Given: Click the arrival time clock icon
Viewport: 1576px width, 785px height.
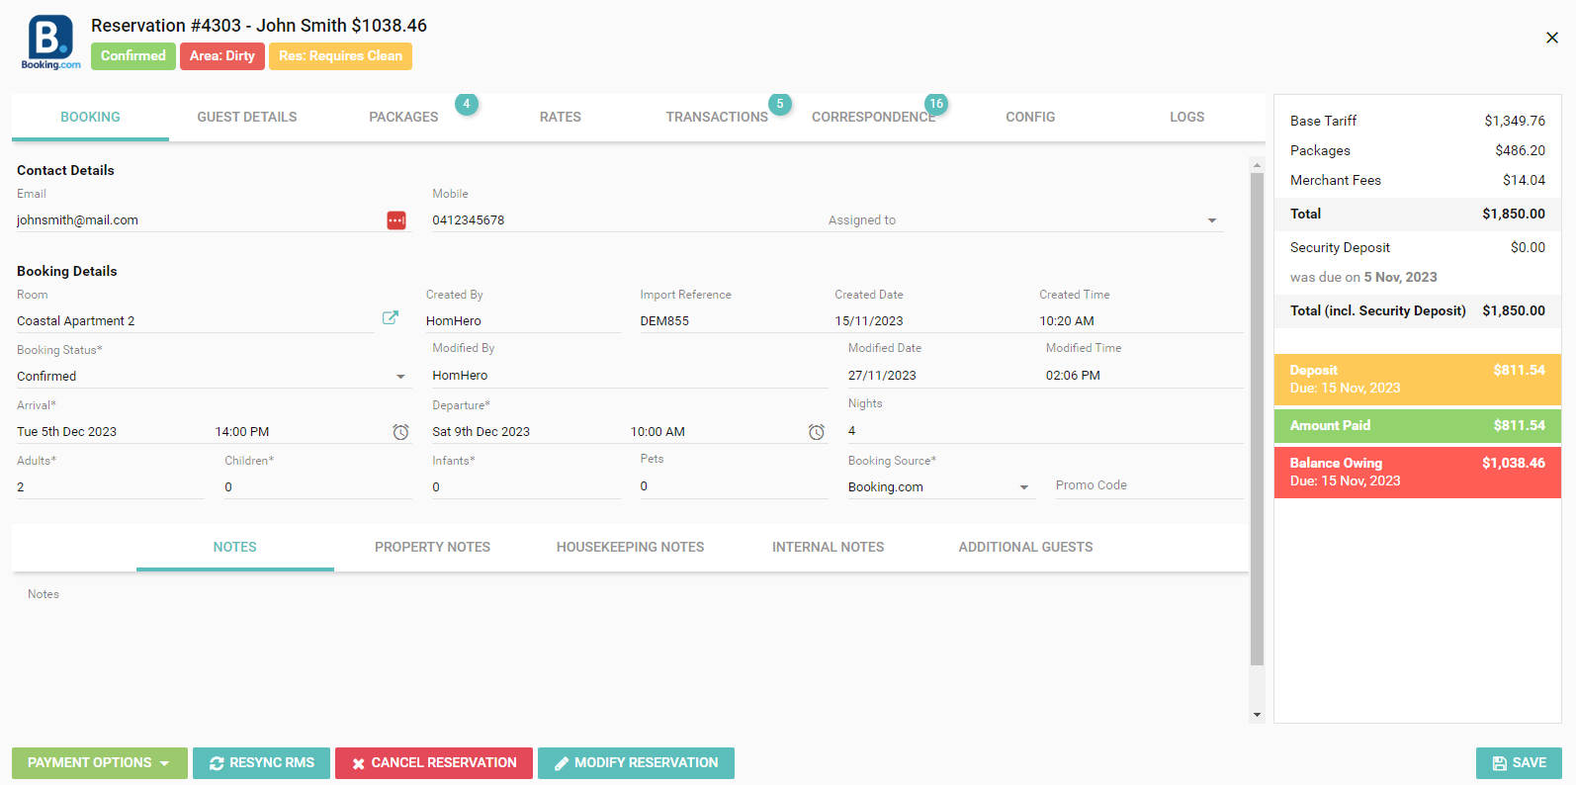Looking at the screenshot, I should click(x=400, y=432).
